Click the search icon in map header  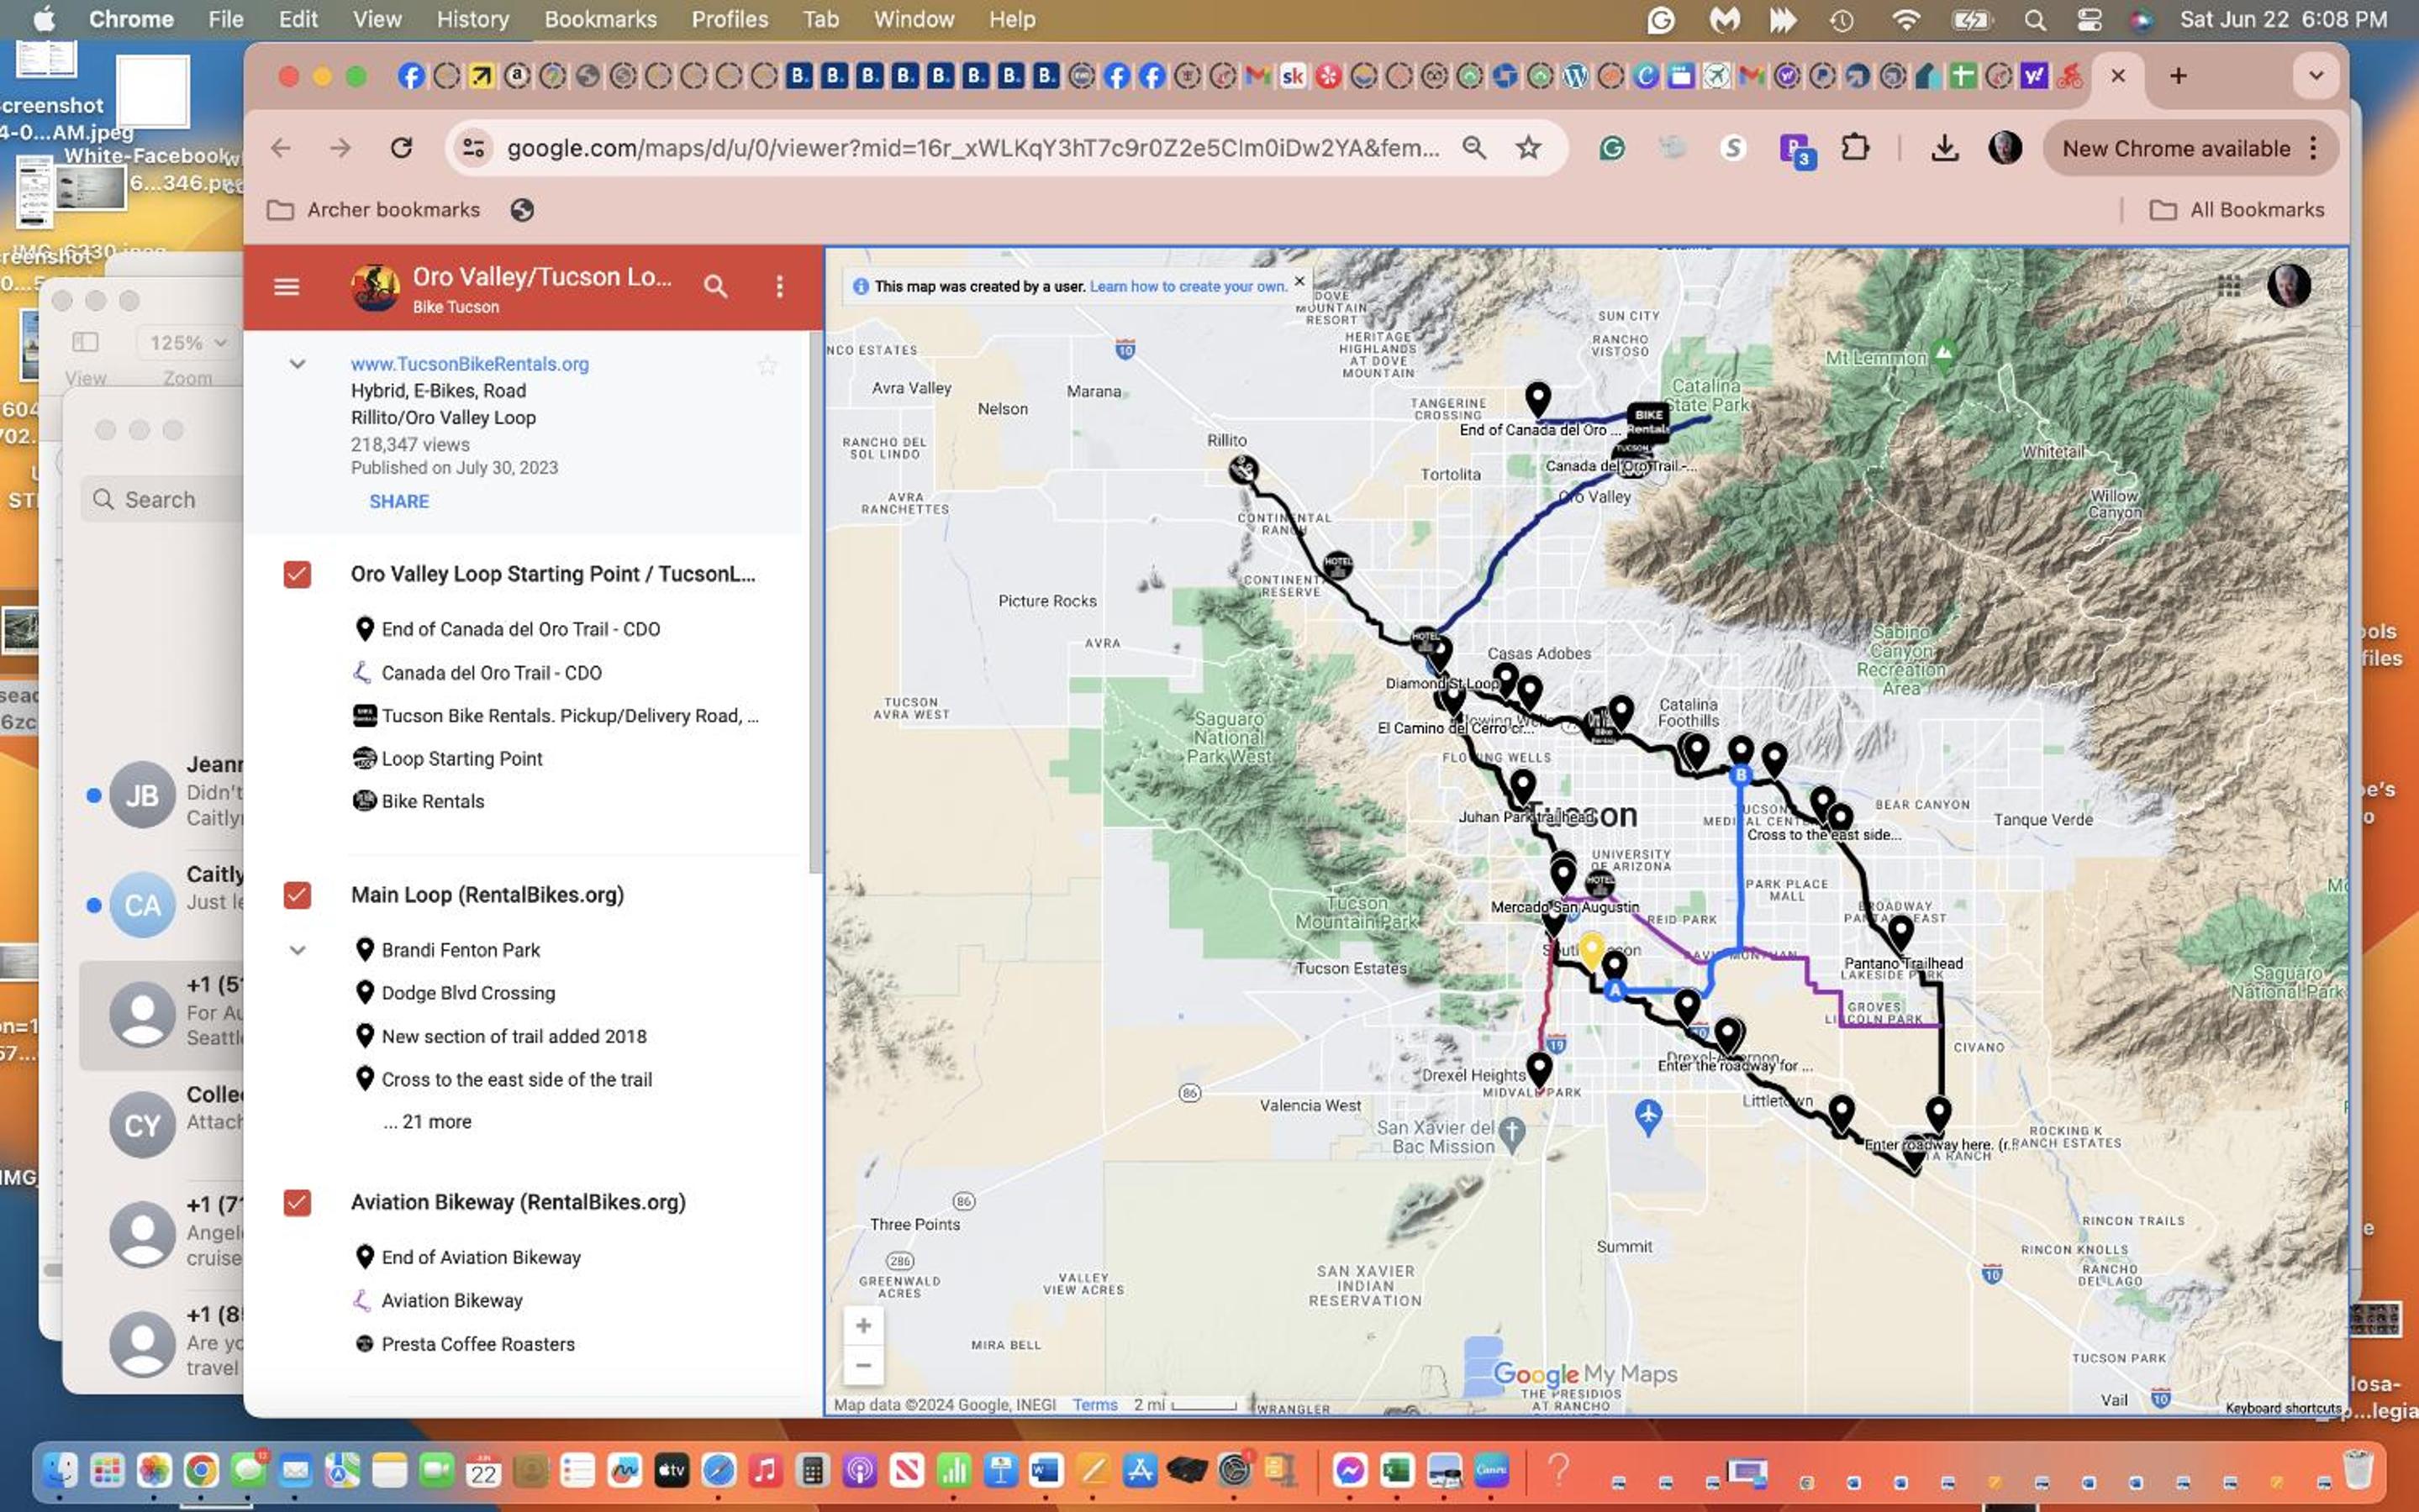click(715, 287)
